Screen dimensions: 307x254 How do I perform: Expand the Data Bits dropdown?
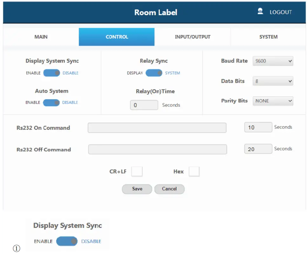[x=273, y=81]
